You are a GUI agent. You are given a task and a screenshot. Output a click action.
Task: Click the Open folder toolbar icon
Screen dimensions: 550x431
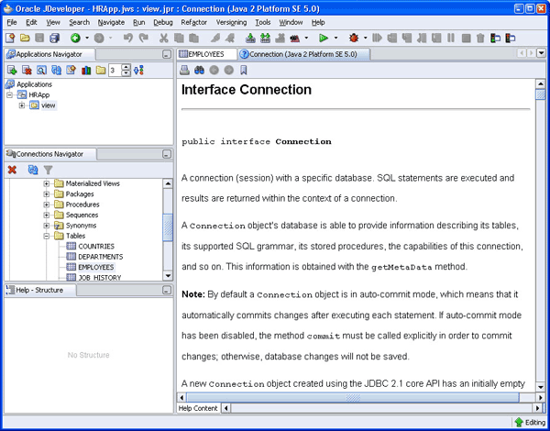pyautogui.click(x=25, y=38)
